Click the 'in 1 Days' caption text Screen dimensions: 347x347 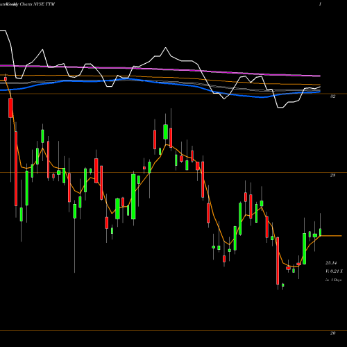click(333, 280)
